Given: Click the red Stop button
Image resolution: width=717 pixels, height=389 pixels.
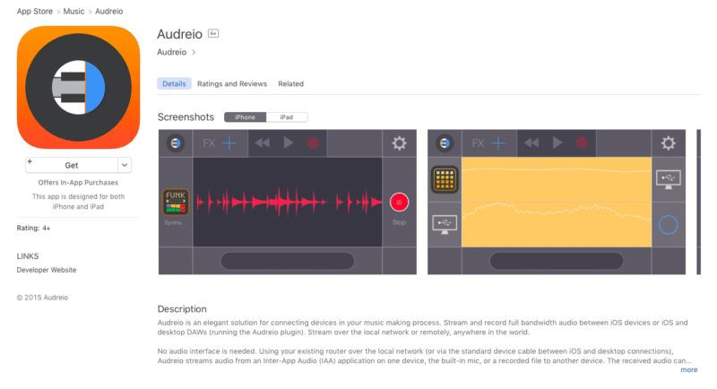Looking at the screenshot, I should (399, 202).
